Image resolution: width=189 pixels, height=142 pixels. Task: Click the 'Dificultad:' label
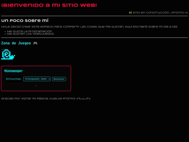point(14,79)
